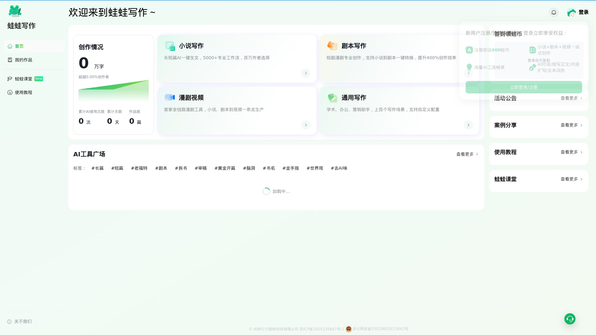Click the 使用教程 info icon
Image resolution: width=596 pixels, height=335 pixels.
(10, 92)
